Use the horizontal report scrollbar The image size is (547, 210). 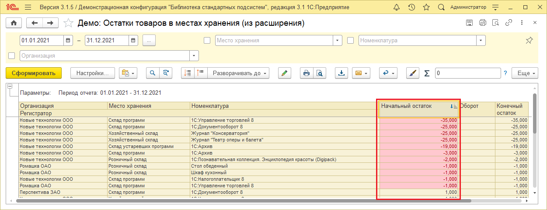click(x=243, y=201)
